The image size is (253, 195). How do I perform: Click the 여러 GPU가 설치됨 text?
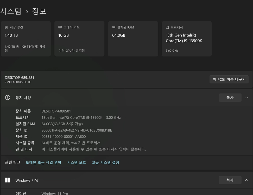(x=72, y=51)
